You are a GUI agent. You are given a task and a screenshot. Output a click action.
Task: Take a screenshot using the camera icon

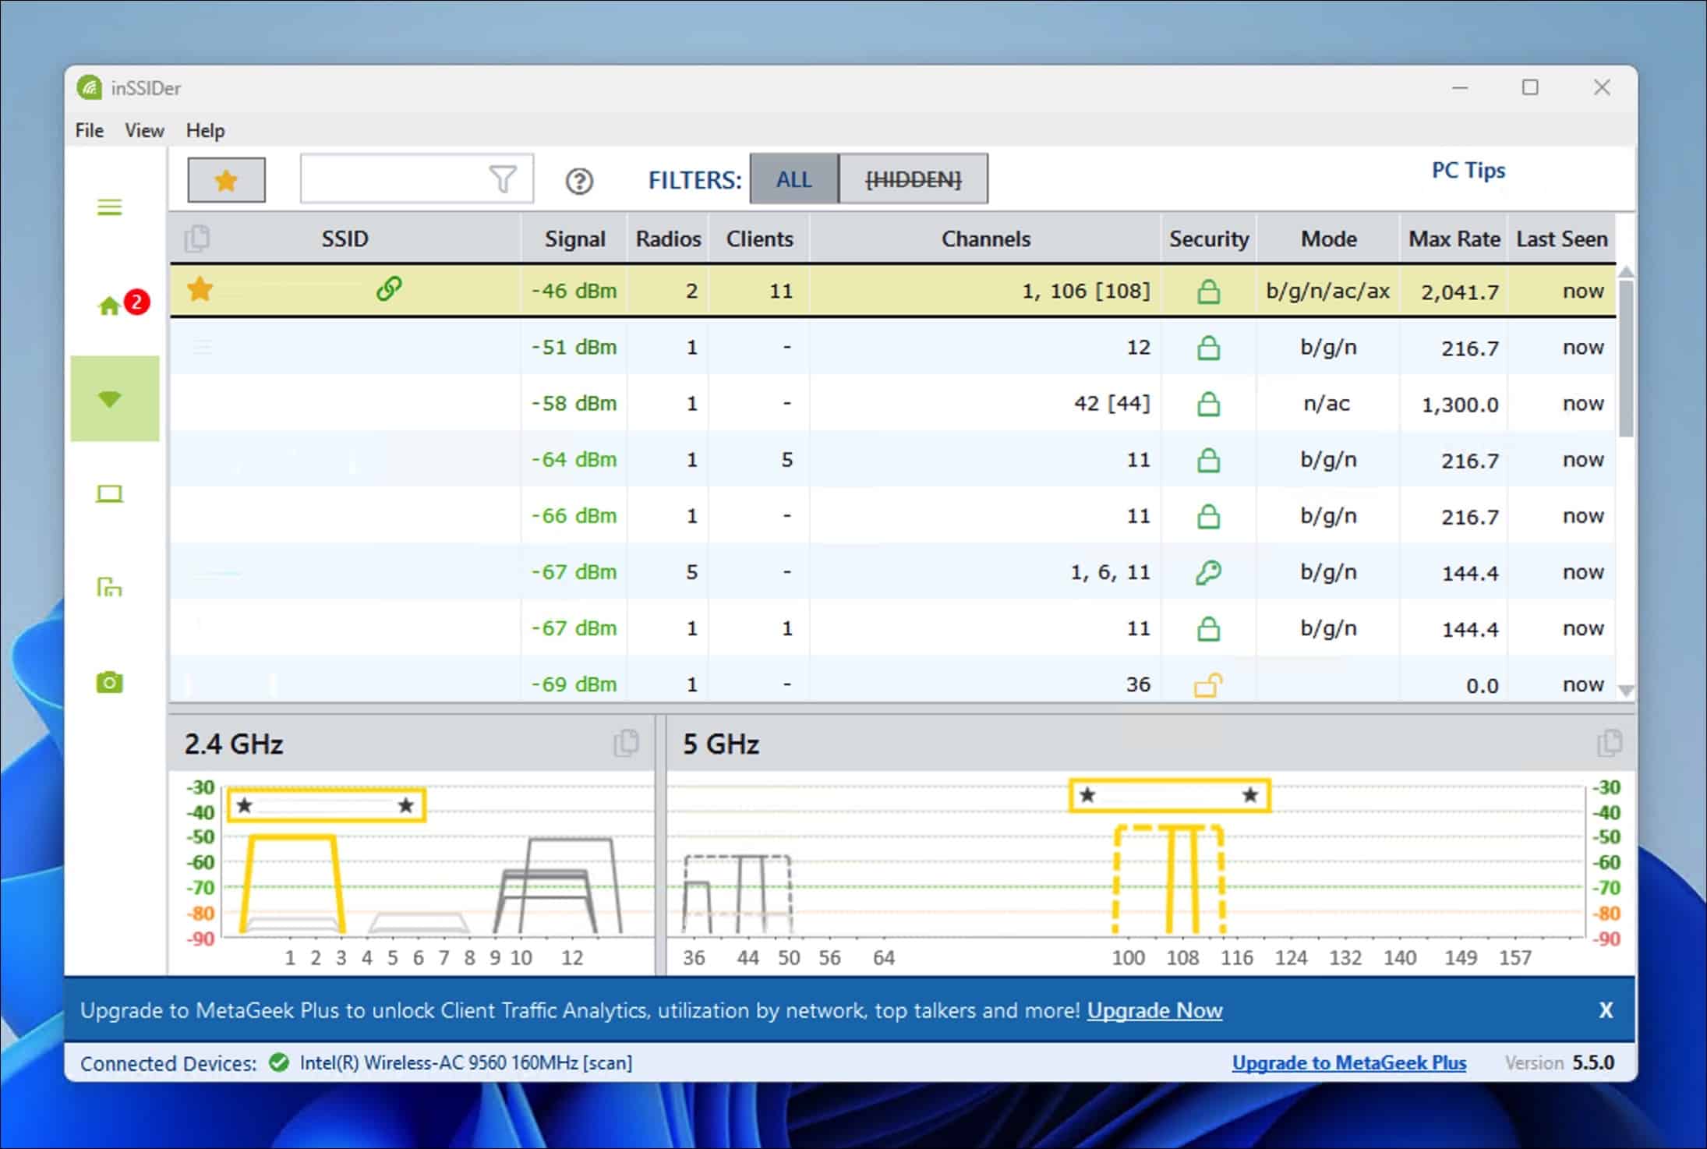click(110, 681)
